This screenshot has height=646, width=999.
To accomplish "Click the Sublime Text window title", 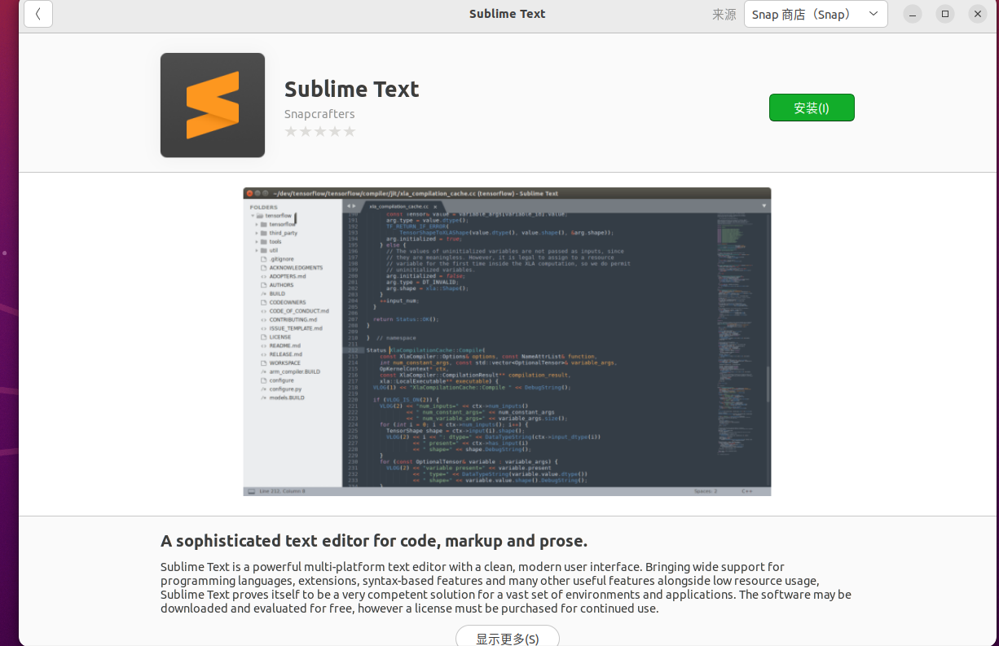I will click(507, 14).
